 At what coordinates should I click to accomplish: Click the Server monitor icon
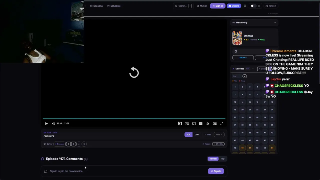pos(44,144)
